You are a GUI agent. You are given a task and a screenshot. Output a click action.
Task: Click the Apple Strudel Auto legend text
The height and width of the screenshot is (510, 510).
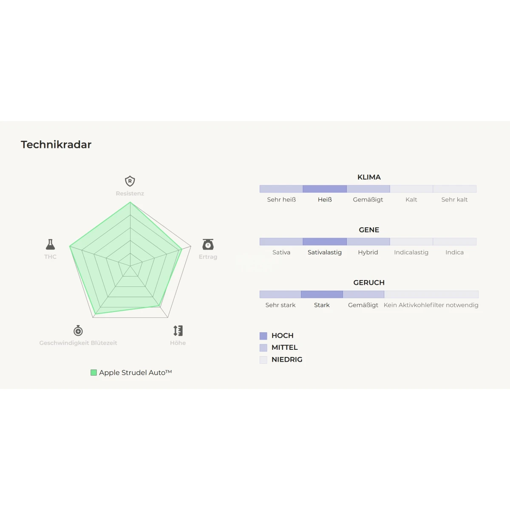[136, 373]
